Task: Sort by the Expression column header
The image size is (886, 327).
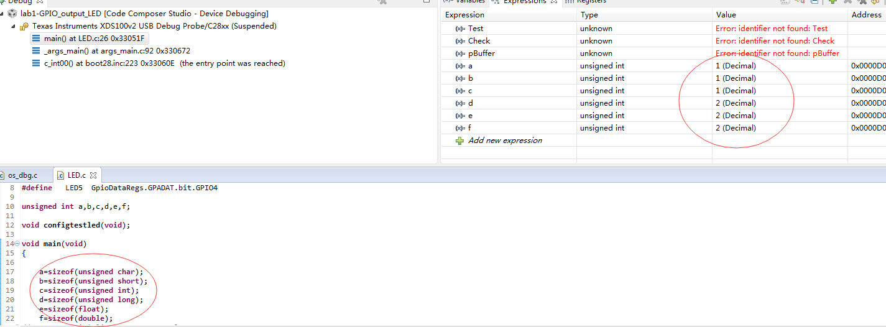Action: [509, 15]
